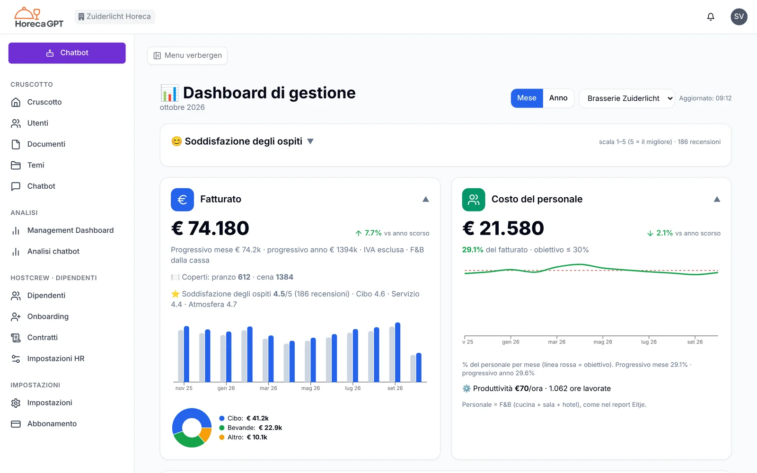Click the green Costo del personale icon

click(x=474, y=200)
